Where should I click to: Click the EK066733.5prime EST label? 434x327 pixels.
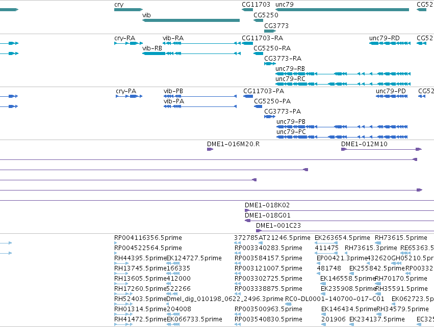tap(194, 319)
